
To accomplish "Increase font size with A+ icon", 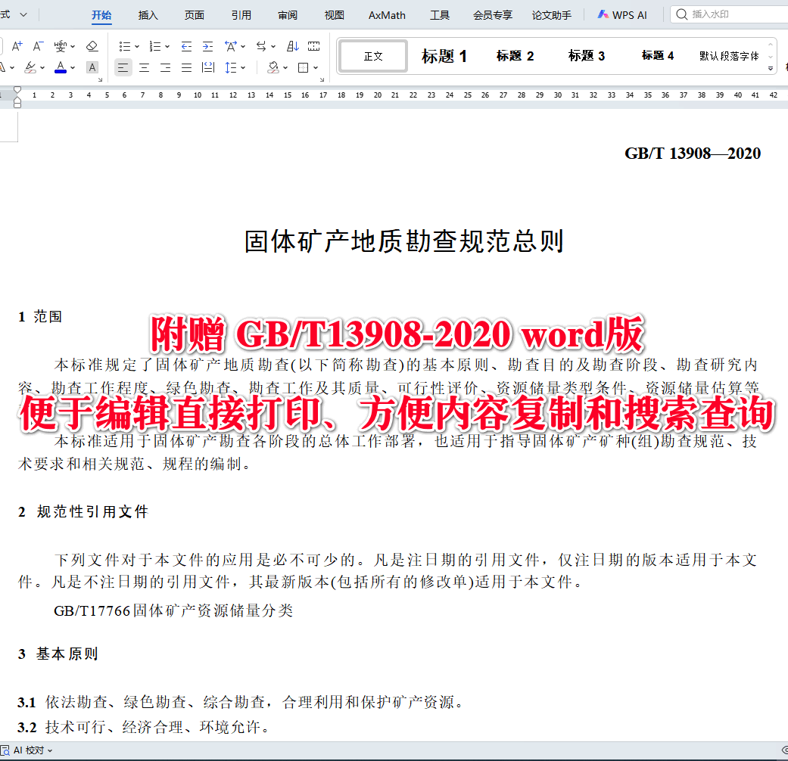I will tap(17, 46).
